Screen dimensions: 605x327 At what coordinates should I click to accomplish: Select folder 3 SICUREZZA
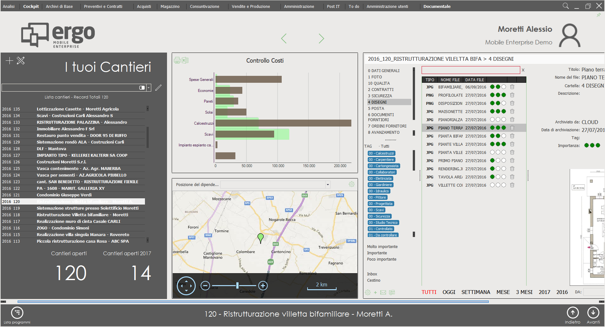coord(380,96)
